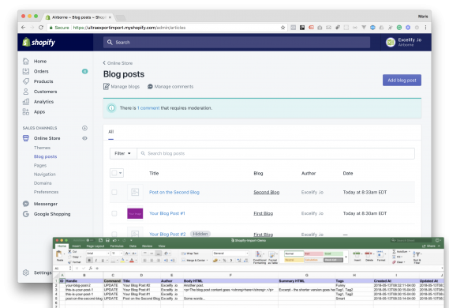Save the workbook from Excel's title bar

pyautogui.click(x=107, y=240)
